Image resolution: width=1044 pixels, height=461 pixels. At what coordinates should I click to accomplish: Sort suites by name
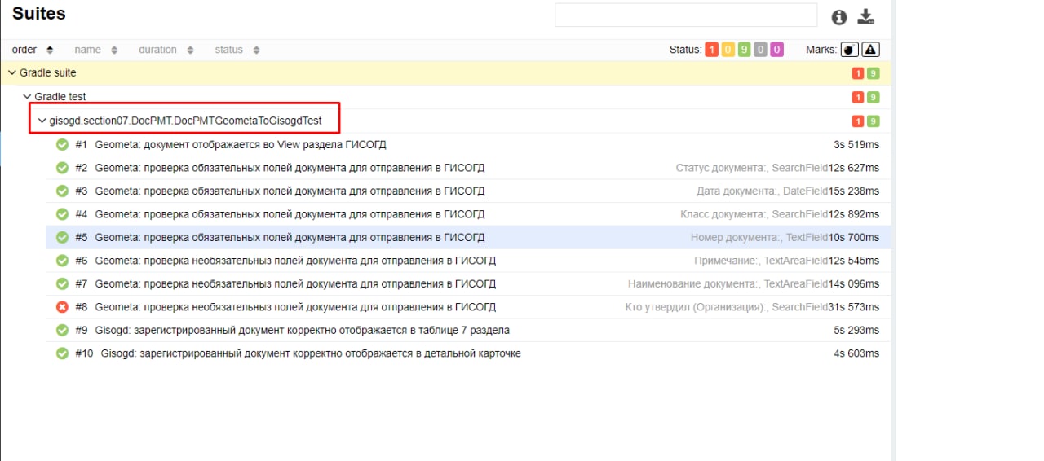point(96,50)
